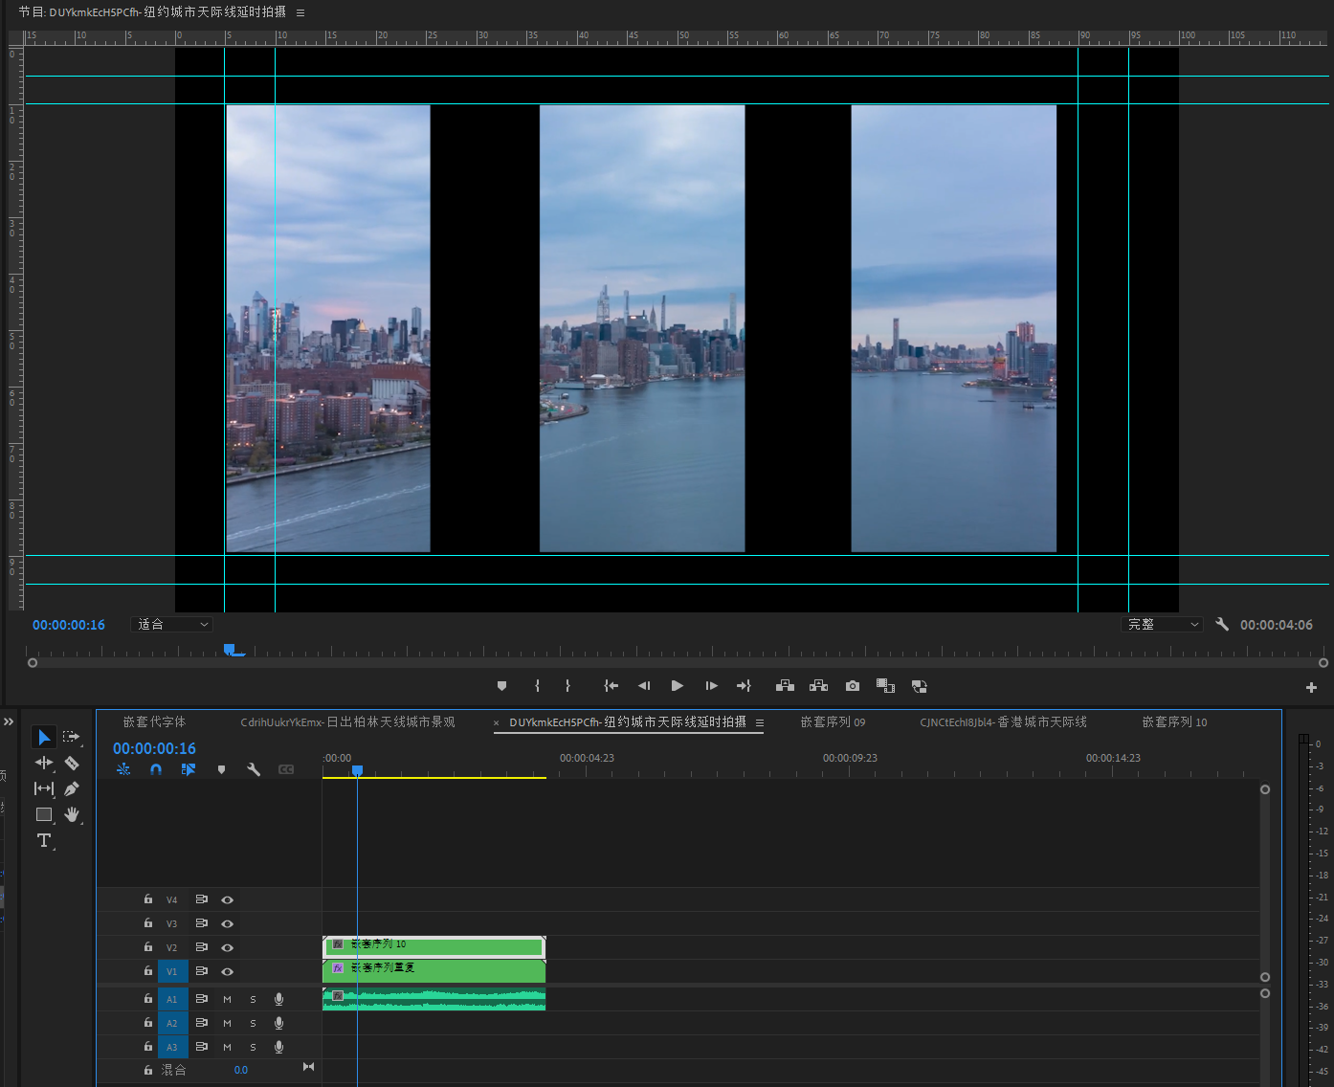This screenshot has width=1334, height=1087.
Task: Select the Track Select Forward tool
Action: pyautogui.click(x=72, y=737)
